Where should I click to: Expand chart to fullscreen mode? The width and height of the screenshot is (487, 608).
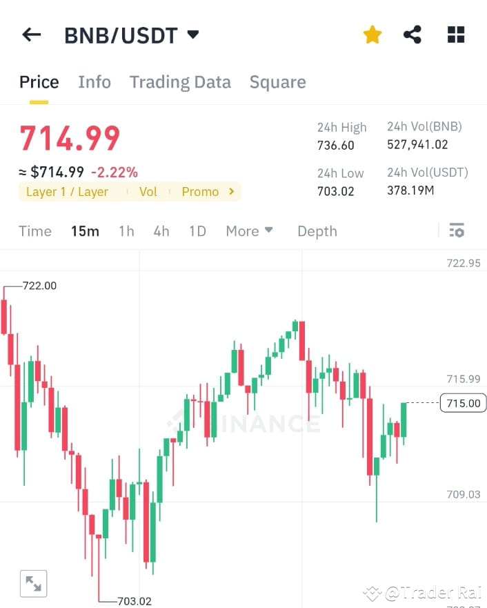[x=33, y=583]
